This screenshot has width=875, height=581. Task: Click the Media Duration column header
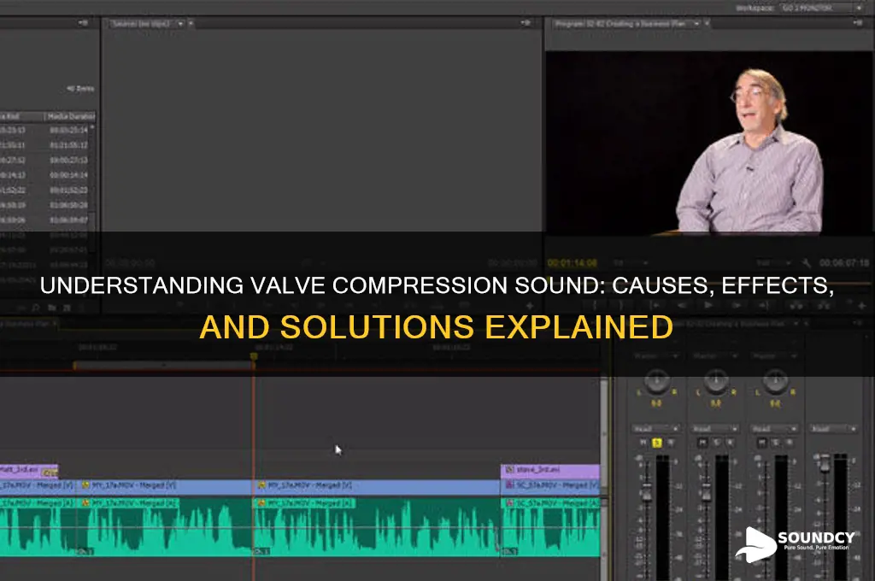coord(71,116)
